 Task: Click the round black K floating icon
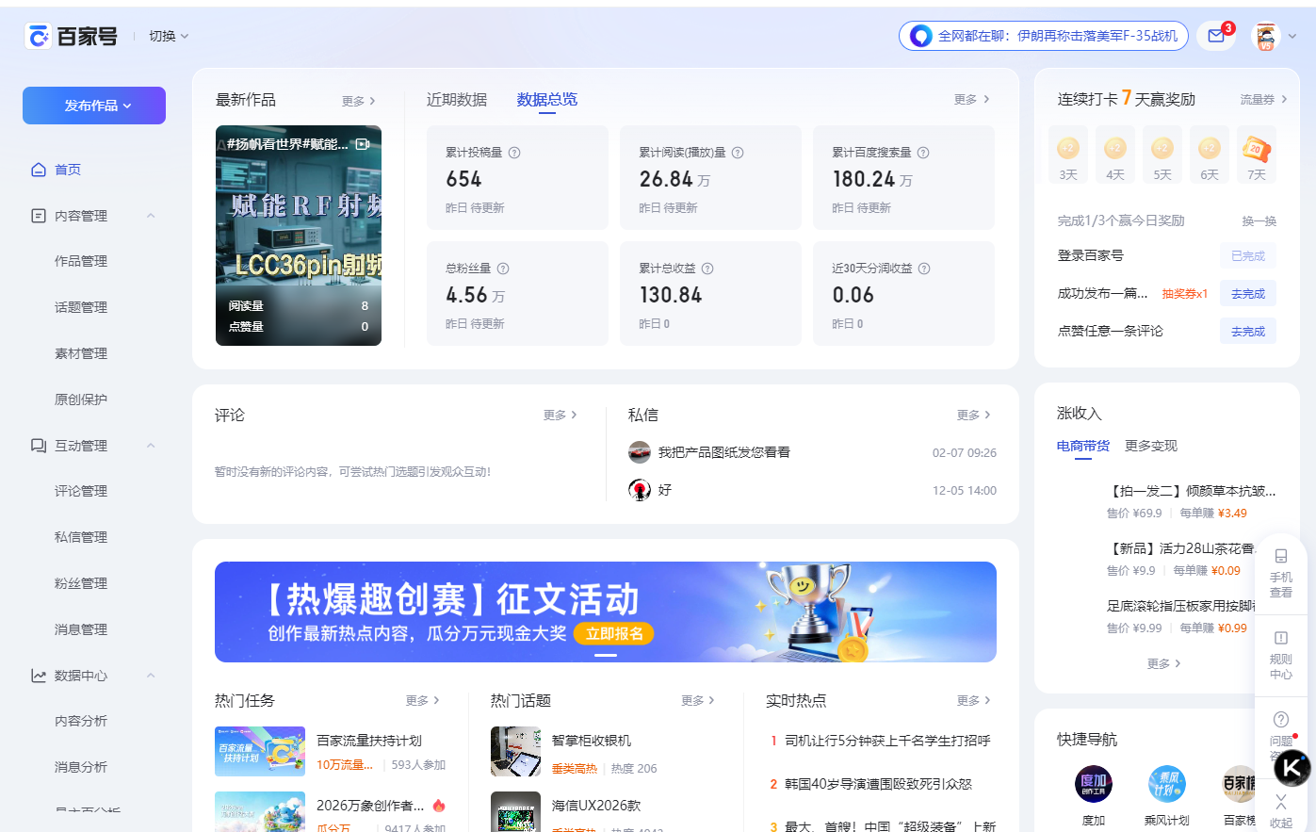1292,769
